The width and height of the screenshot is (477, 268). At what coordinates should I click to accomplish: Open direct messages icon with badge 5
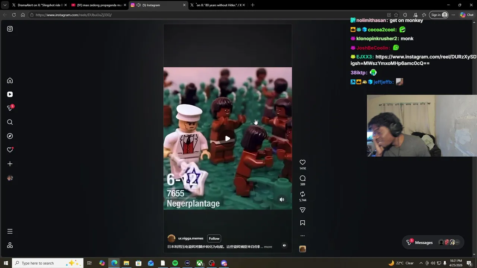click(10, 108)
